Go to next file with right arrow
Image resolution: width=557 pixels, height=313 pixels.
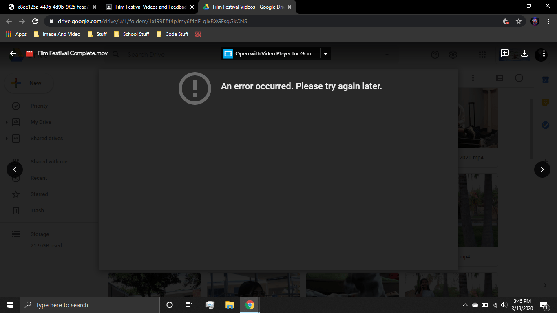[542, 169]
